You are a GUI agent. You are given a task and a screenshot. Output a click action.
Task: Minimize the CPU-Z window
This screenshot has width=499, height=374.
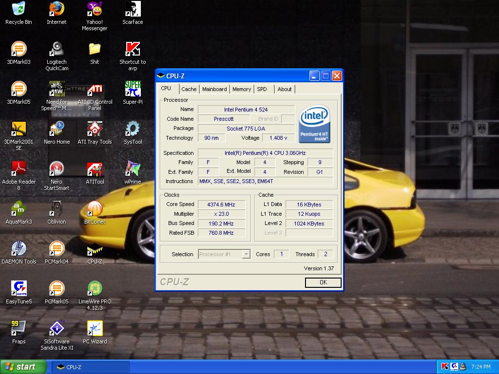[314, 75]
